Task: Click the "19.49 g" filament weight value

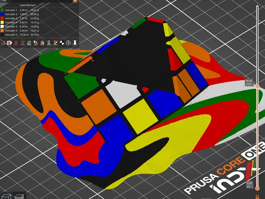Action: (x=34, y=27)
